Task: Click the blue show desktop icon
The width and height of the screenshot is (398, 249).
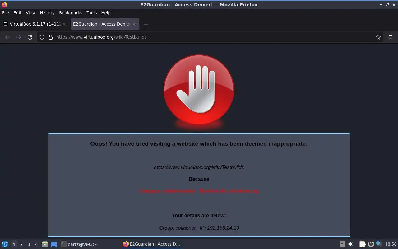Action: tap(54, 244)
